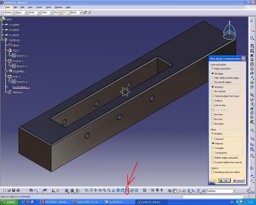Open the None dropdown in top toolbar
The image size is (256, 205).
pyautogui.click(x=81, y=12)
